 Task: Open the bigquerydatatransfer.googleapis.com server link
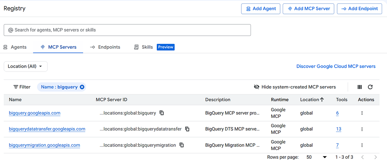47,129
